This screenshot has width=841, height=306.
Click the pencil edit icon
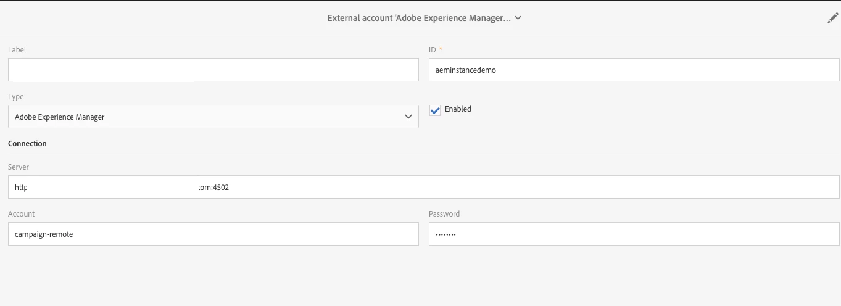pyautogui.click(x=832, y=19)
